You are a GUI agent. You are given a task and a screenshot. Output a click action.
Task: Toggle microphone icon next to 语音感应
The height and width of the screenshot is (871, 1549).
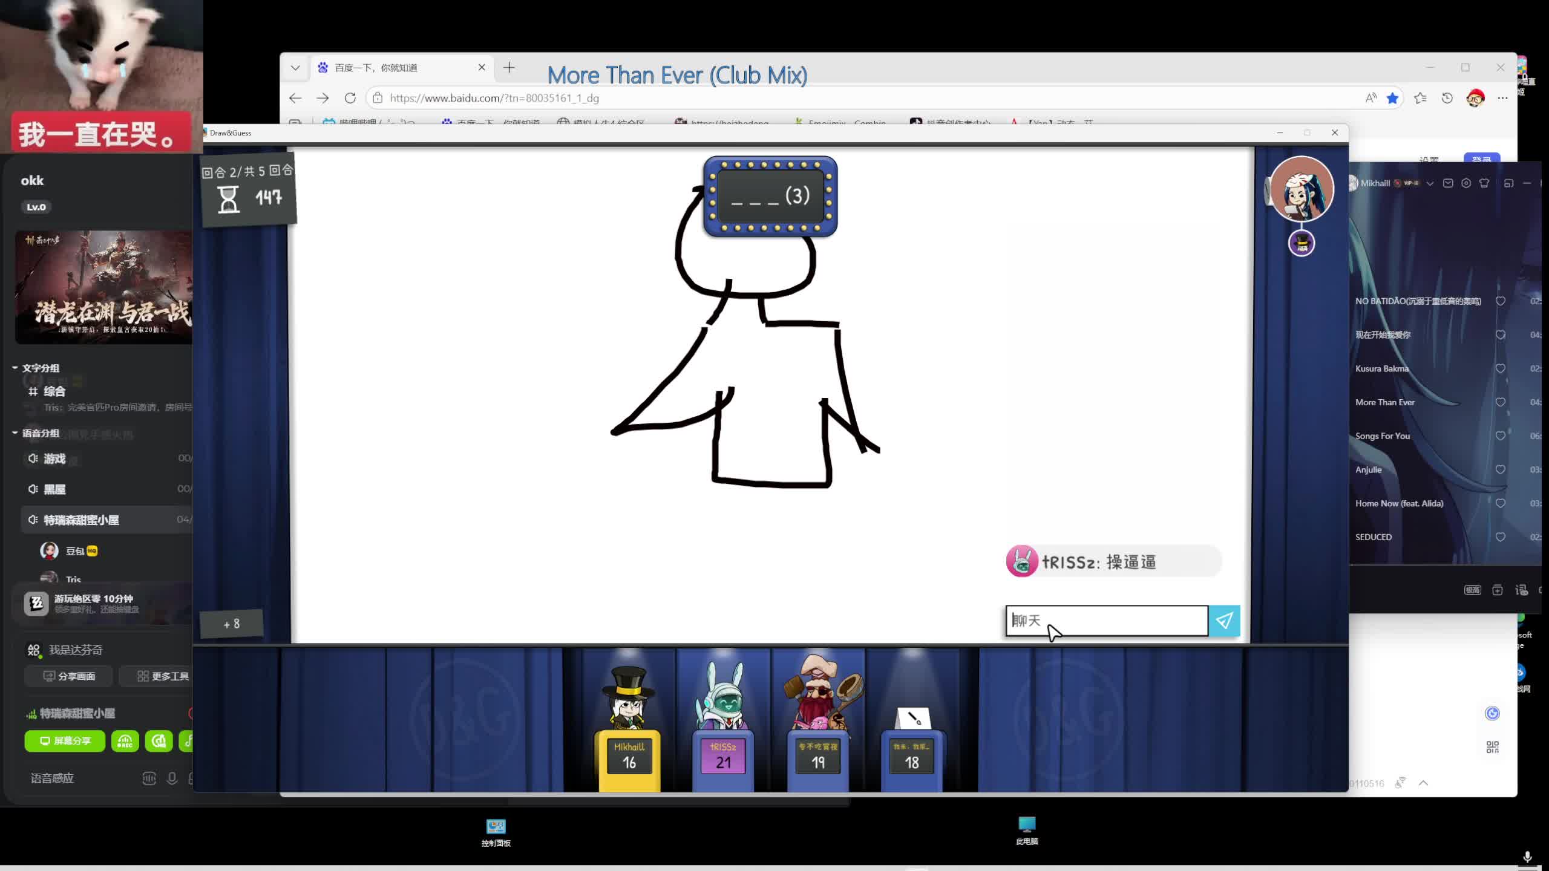click(x=172, y=778)
